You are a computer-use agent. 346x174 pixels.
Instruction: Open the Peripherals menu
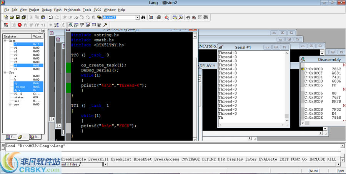(x=72, y=10)
